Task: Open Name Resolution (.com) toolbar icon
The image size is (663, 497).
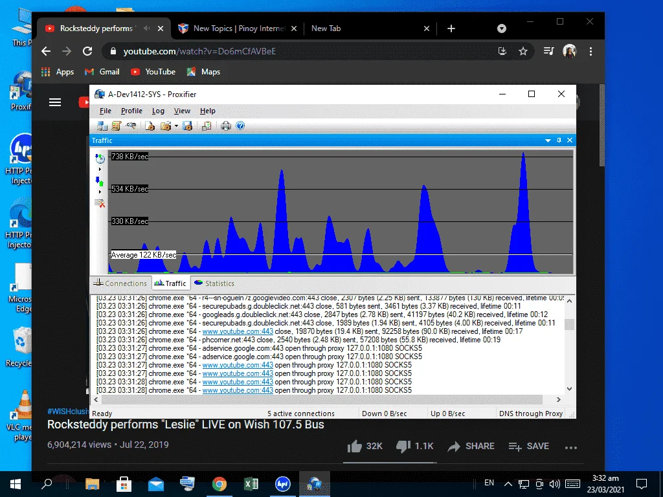Action: click(131, 126)
